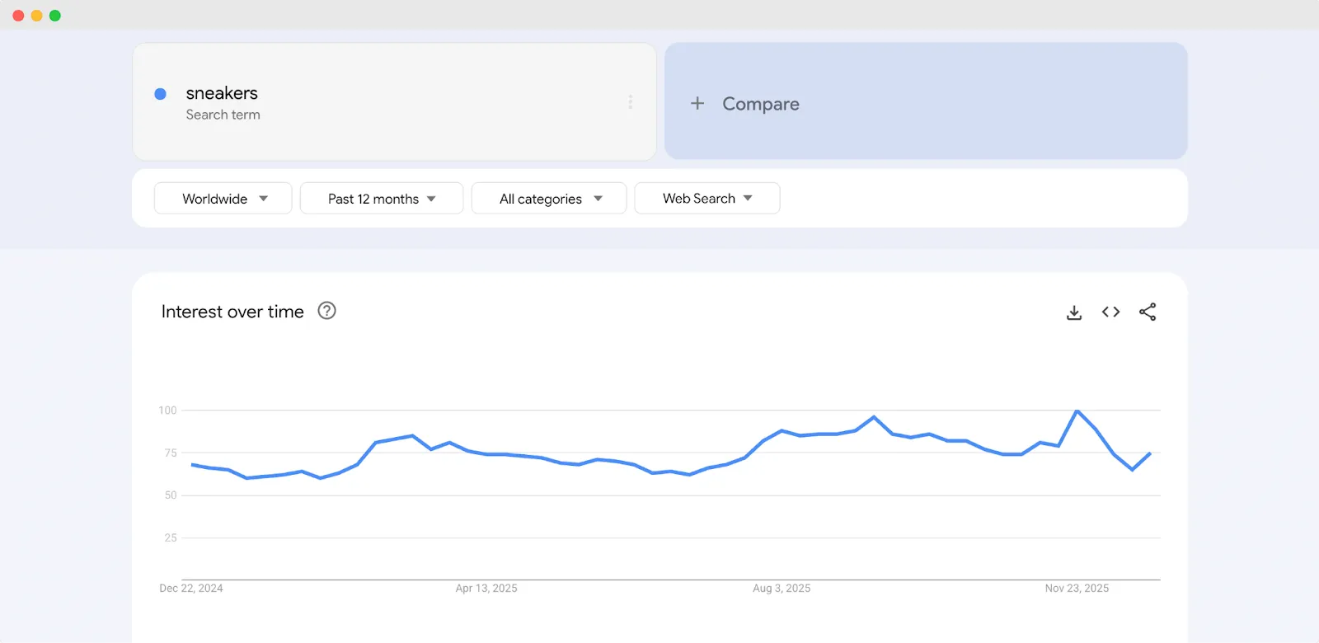Share the interest over time chart
The height and width of the screenshot is (643, 1319).
[x=1148, y=312]
